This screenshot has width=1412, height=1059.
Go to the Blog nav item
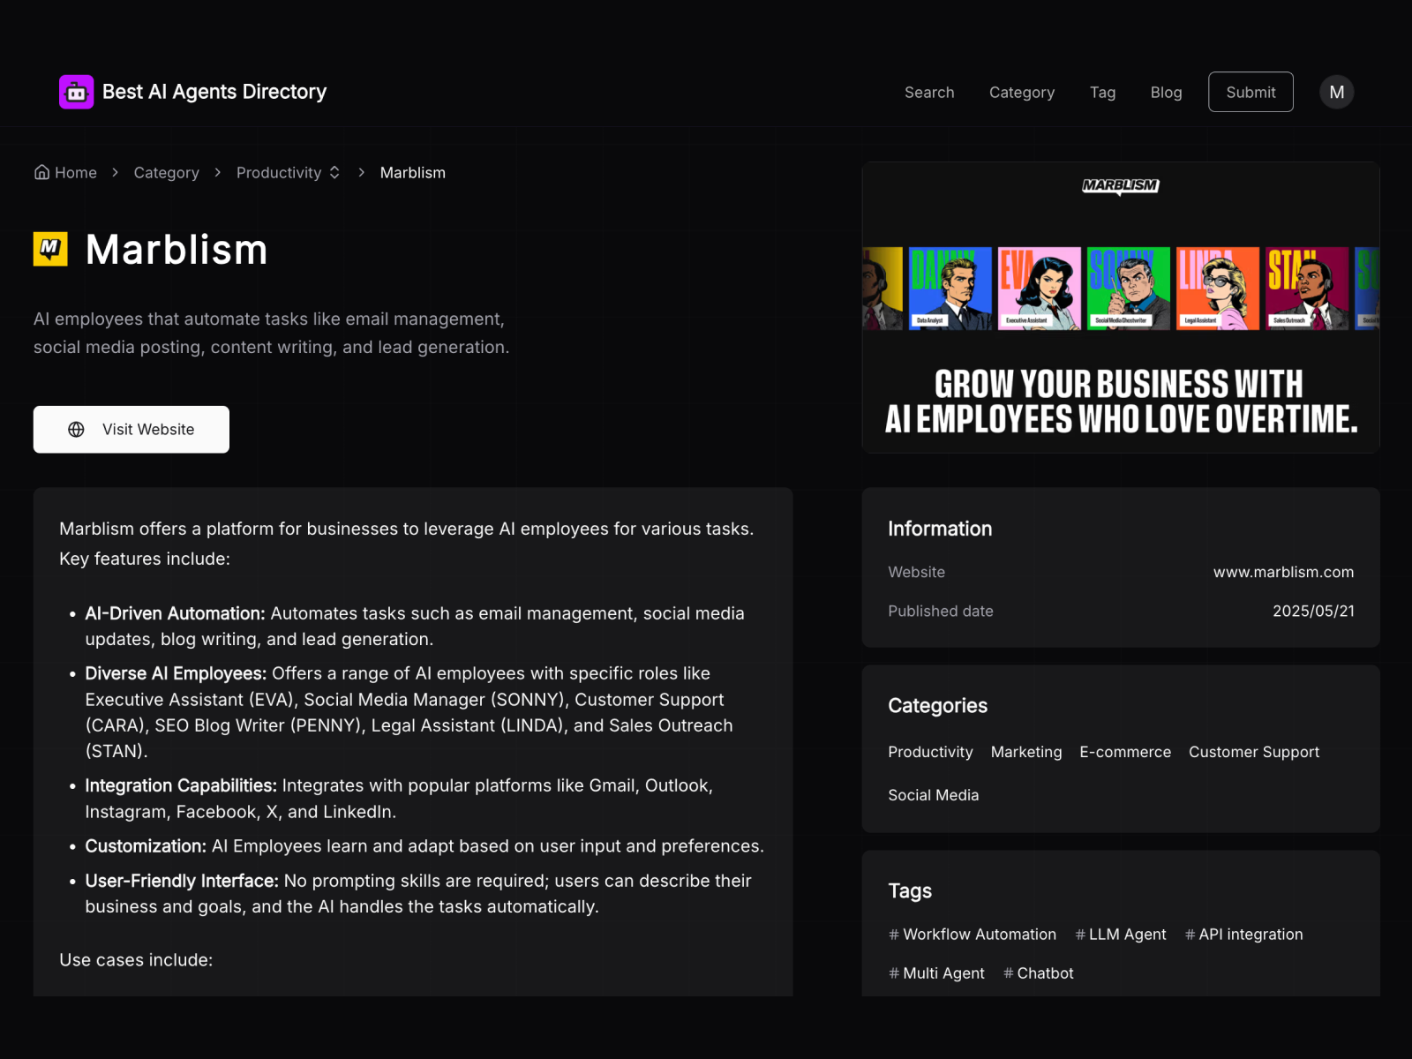(1165, 92)
